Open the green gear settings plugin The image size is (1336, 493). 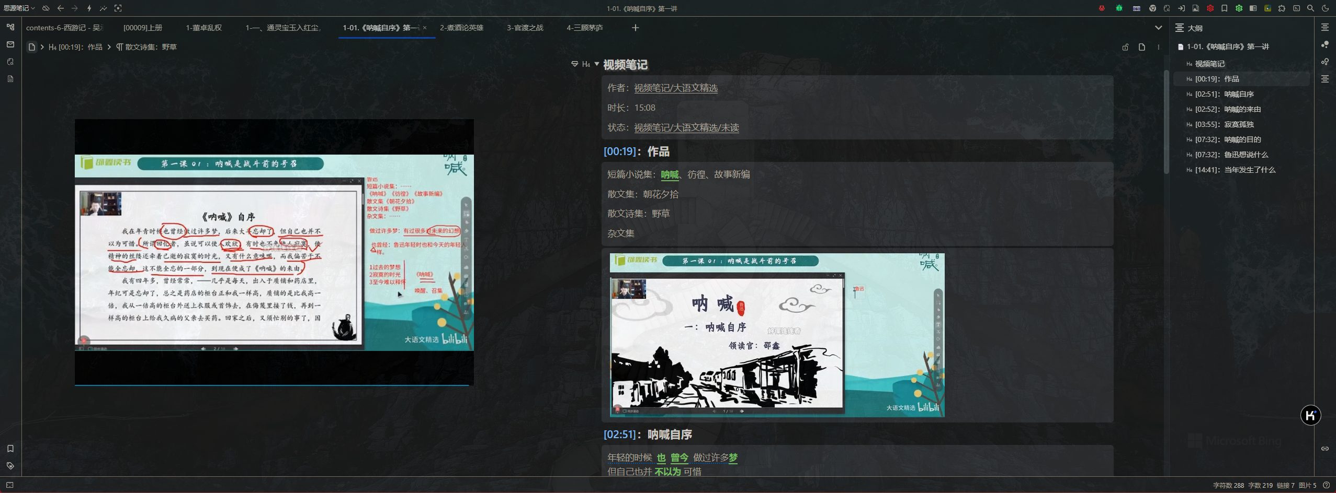(x=1239, y=8)
